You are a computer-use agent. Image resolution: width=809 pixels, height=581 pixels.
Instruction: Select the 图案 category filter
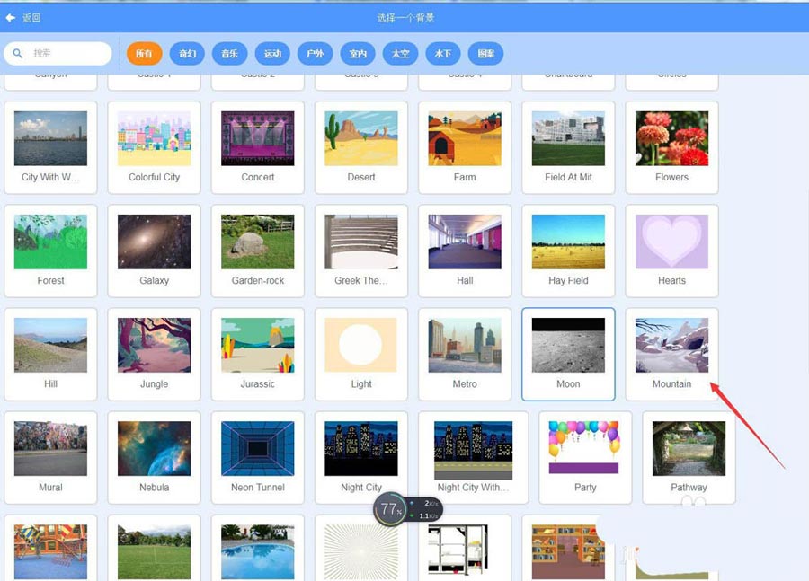tap(485, 54)
